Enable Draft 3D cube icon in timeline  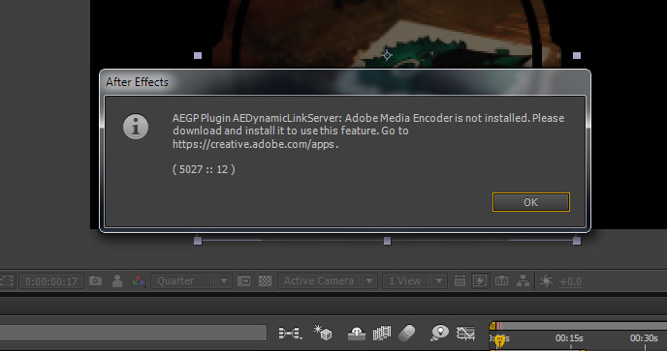pos(323,333)
